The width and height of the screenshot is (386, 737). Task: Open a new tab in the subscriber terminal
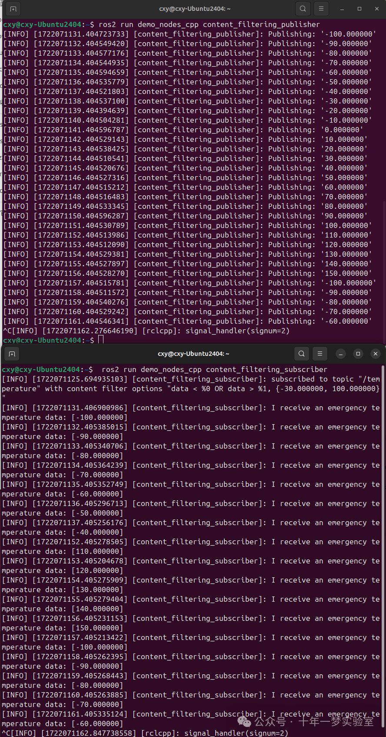coord(12,354)
